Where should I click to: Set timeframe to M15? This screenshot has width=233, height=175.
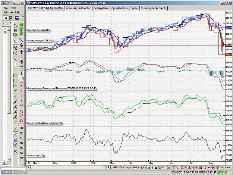[21, 148]
